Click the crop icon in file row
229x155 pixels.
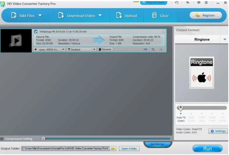153,50
